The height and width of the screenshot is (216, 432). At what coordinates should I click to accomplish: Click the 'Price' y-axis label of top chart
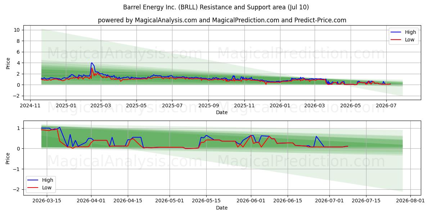coord(8,63)
